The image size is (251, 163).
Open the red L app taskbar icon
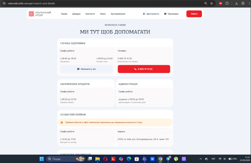113,159
